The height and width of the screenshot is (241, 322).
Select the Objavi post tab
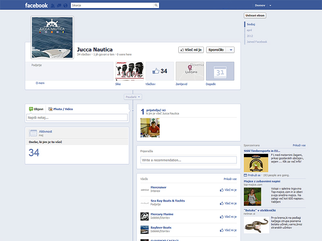(36, 109)
